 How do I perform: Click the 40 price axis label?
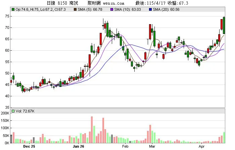coord(7,96)
